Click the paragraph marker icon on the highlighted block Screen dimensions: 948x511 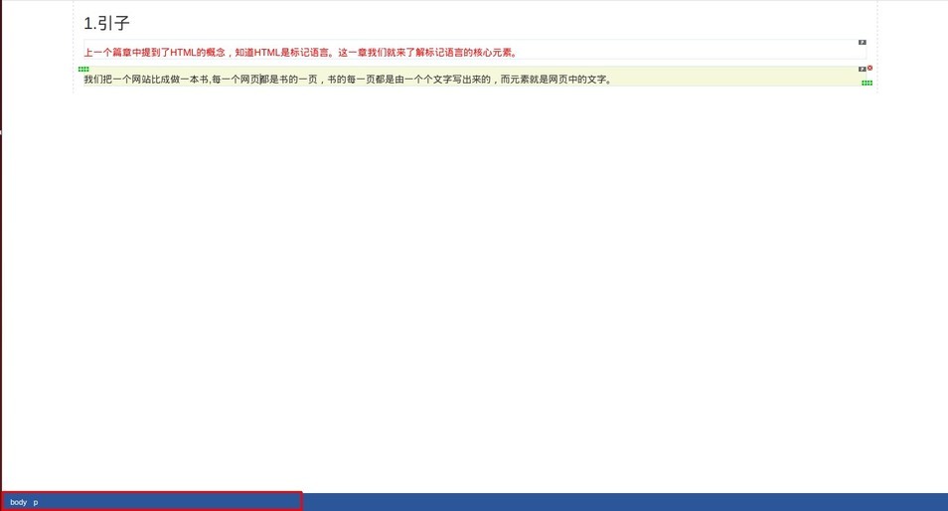(x=863, y=69)
